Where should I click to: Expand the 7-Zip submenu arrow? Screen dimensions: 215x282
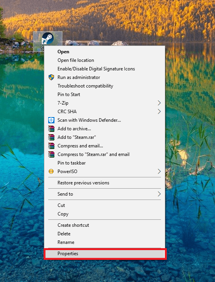159,103
